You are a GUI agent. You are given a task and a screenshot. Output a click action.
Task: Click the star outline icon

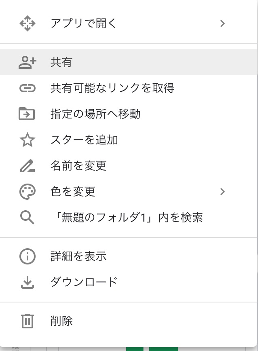(27, 140)
